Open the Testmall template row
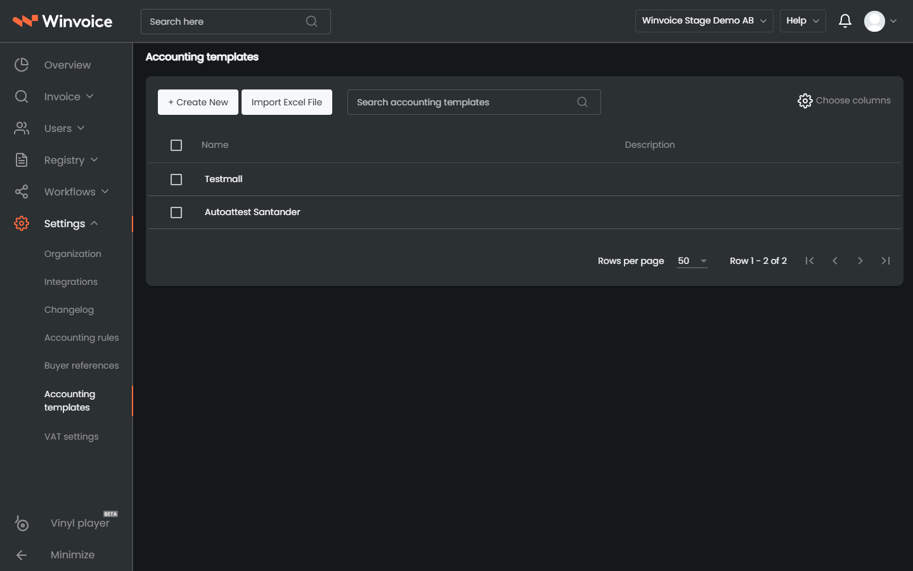Screen dimensions: 913x571 524,180
